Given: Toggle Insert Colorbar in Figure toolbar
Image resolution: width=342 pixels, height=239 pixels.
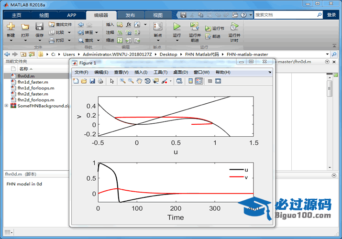Looking at the screenshot, I should tap(190, 81).
